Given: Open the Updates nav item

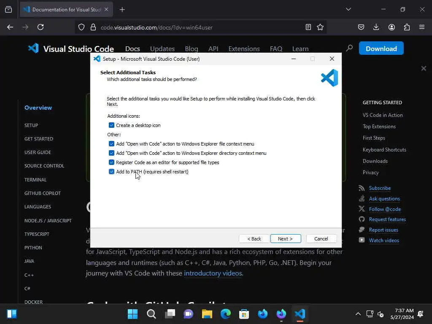Looking at the screenshot, I should coord(162,49).
